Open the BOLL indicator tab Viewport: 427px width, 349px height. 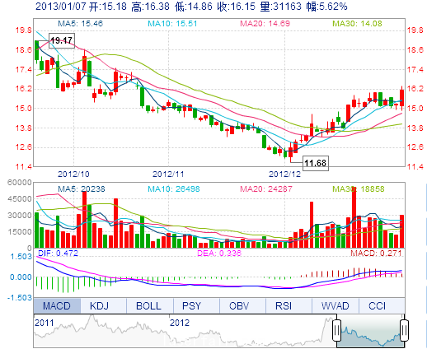click(x=150, y=305)
